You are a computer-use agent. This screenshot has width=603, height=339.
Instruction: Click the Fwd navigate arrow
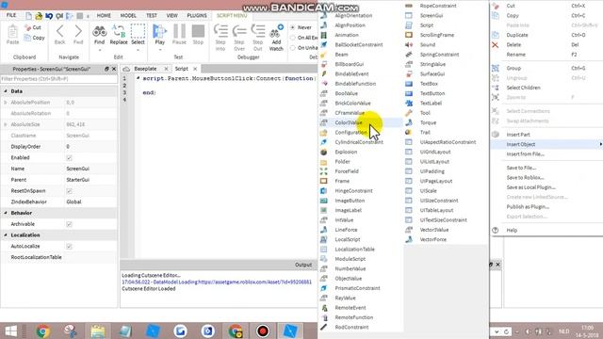78,35
